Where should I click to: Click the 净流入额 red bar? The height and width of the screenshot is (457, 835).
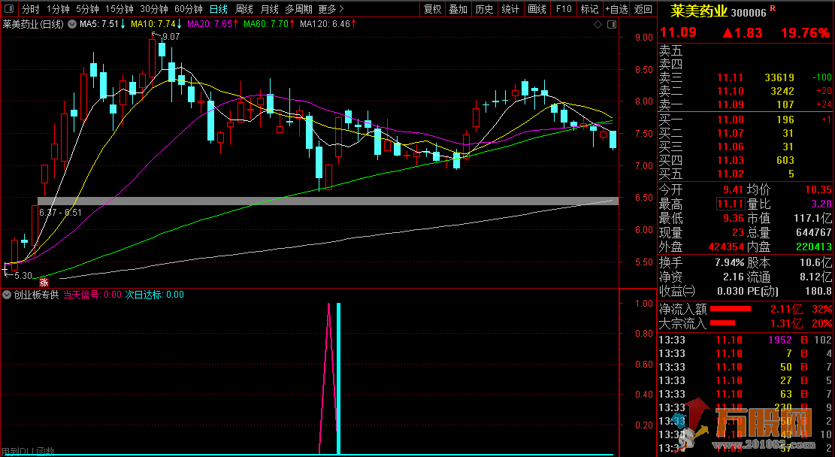pos(730,309)
